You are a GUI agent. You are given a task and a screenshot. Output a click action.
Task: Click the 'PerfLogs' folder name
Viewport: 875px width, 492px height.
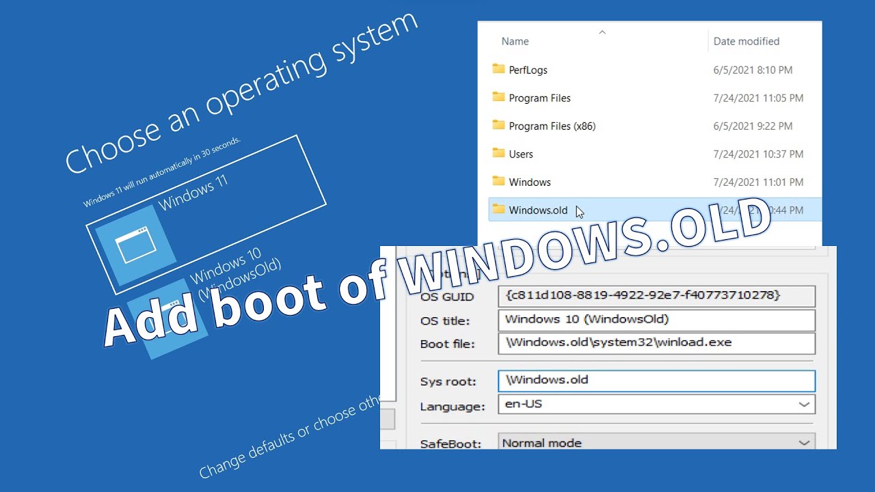pyautogui.click(x=528, y=70)
